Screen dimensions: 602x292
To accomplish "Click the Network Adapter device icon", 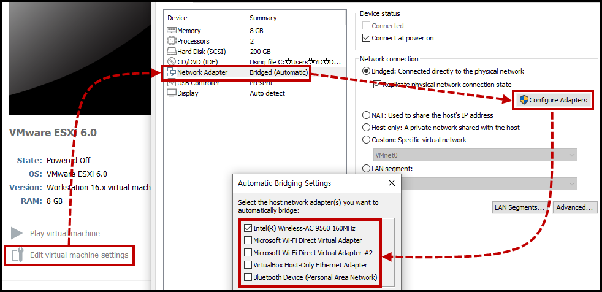I will pos(172,72).
